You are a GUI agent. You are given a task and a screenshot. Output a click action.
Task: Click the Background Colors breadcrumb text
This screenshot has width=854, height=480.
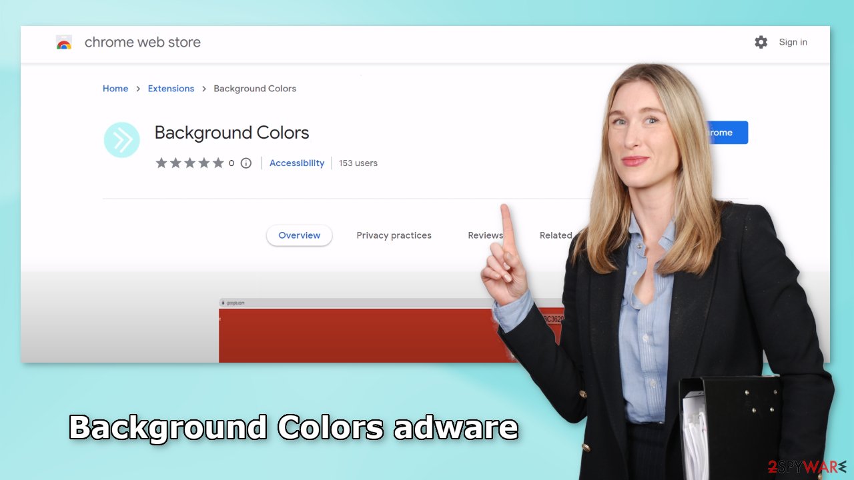point(255,89)
